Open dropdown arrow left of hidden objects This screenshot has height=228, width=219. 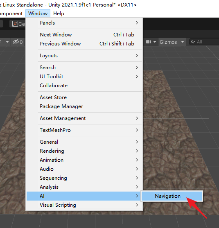point(7,42)
